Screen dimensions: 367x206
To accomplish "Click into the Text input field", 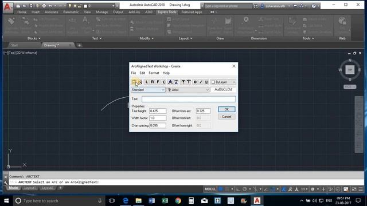I will (189, 99).
